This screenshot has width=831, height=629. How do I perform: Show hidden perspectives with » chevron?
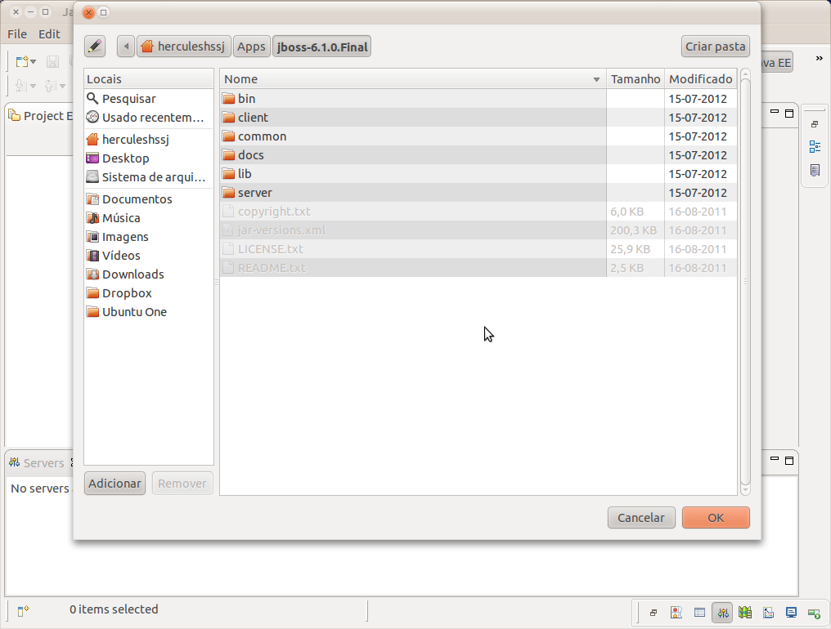[x=819, y=59]
